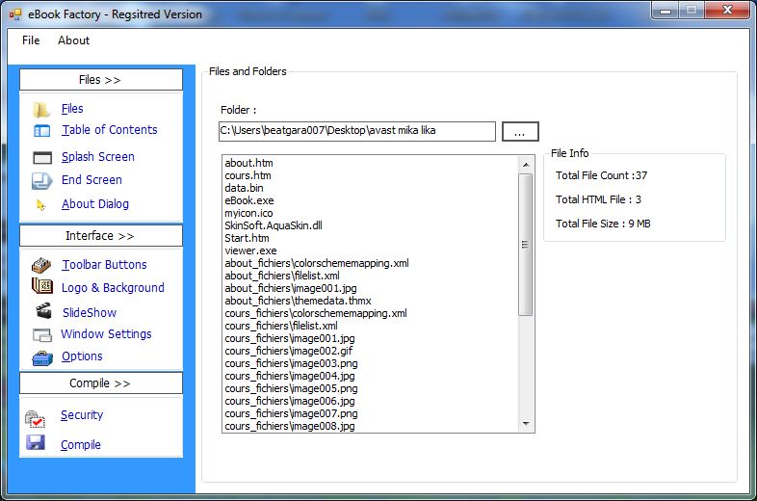Viewport: 757px width, 501px height.
Task: Select about.htm in the file list
Action: click(249, 163)
